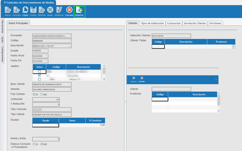The height and width of the screenshot is (151, 242).
Task: Click the Cancelar icon in client panel
Action: click(142, 79)
